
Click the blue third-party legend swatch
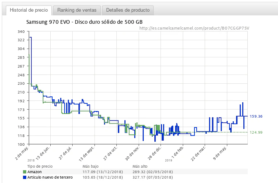pos(24,177)
